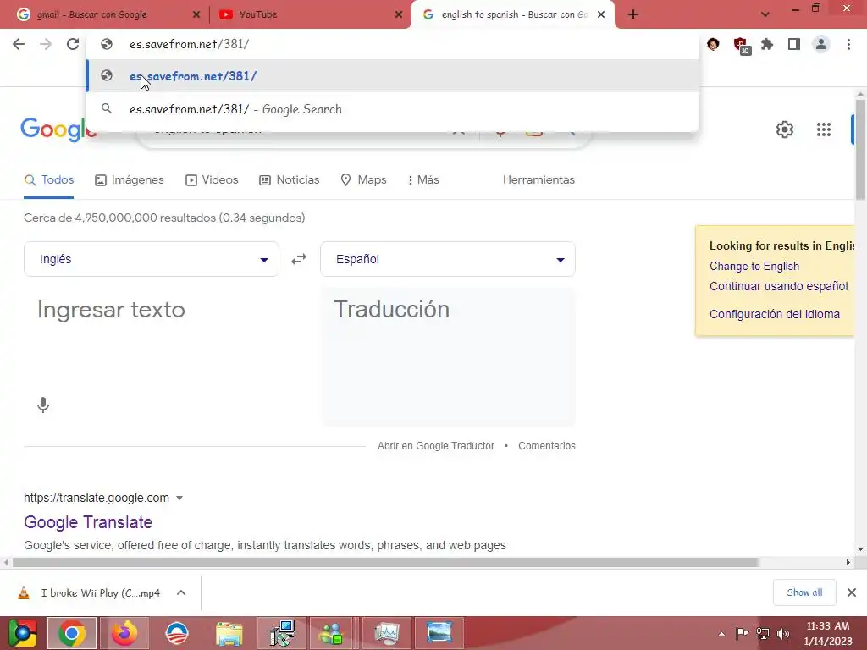Open Abrir en Google Traductor link
Viewport: 867px width, 650px height.
pyautogui.click(x=436, y=446)
